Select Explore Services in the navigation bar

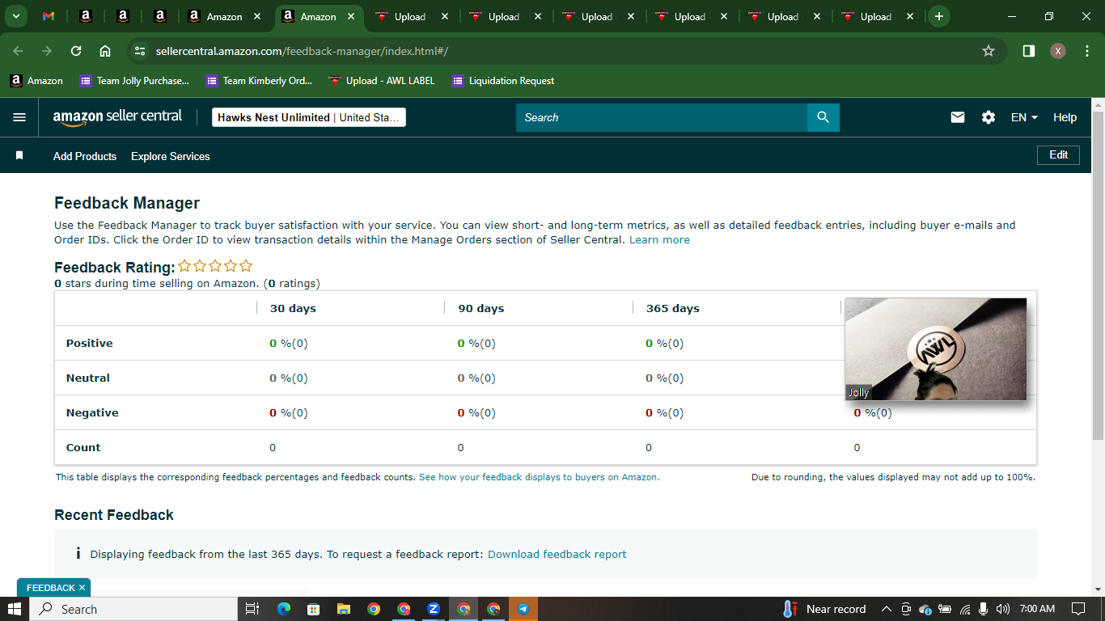coord(171,156)
